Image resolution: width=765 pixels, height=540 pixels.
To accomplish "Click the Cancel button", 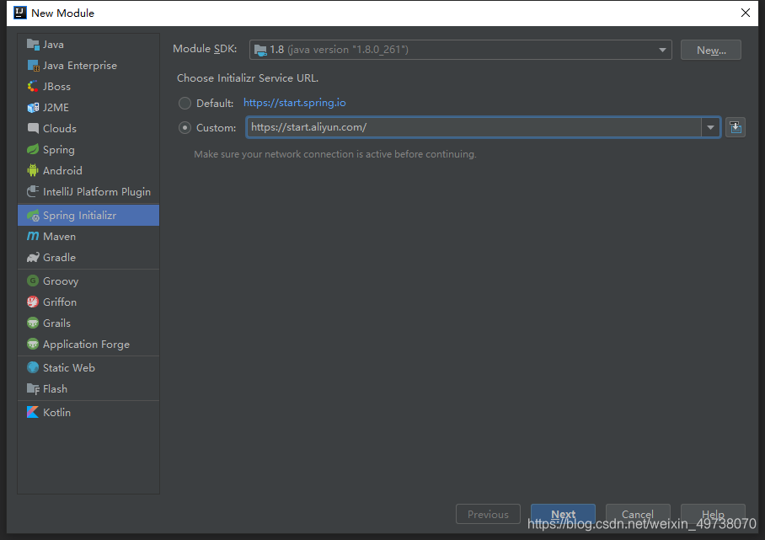I will point(638,514).
